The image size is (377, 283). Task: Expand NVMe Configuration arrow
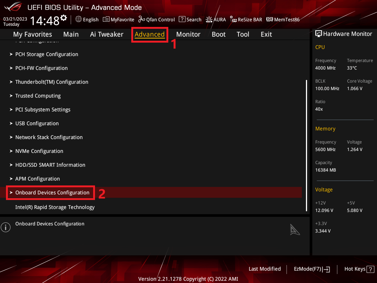[11, 151]
